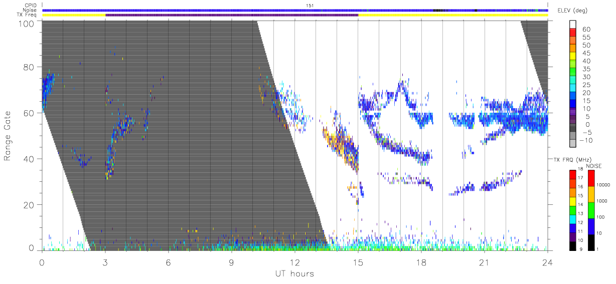Pick the orange NOISE segment between 1000 and 10000

(x=590, y=194)
